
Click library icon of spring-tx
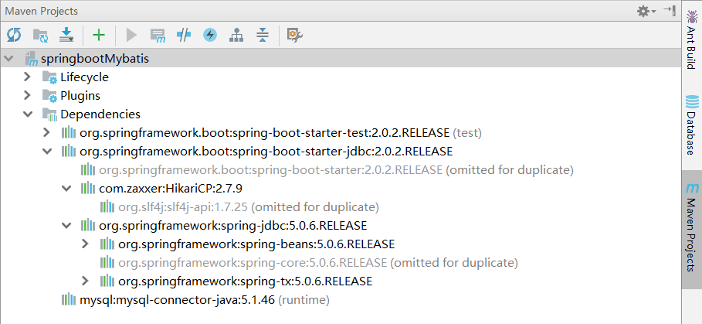tap(107, 281)
